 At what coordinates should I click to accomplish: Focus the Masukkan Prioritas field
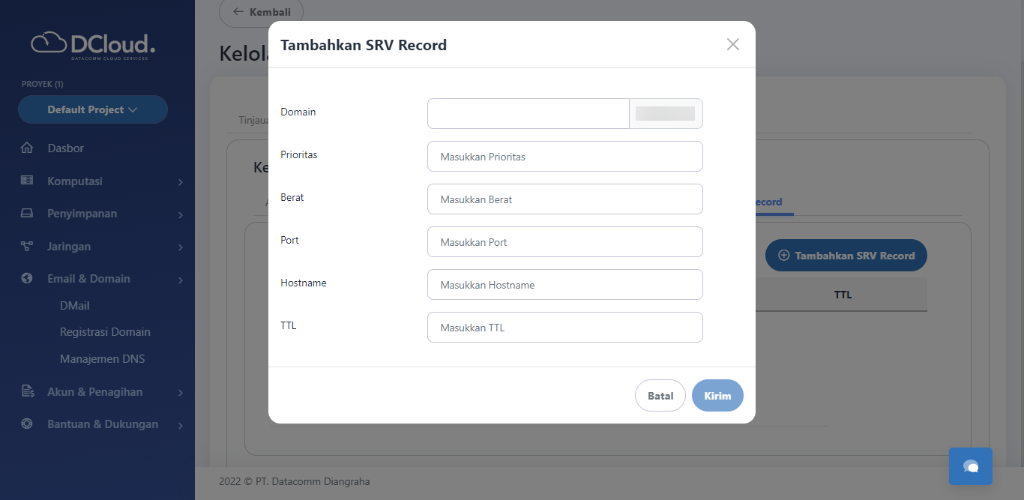564,157
